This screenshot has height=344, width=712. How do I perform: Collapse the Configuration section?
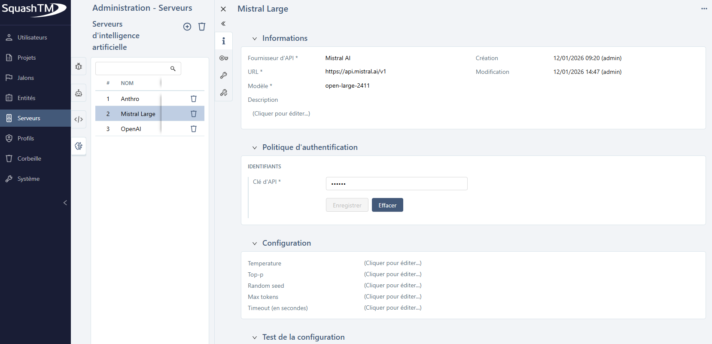[x=255, y=244]
